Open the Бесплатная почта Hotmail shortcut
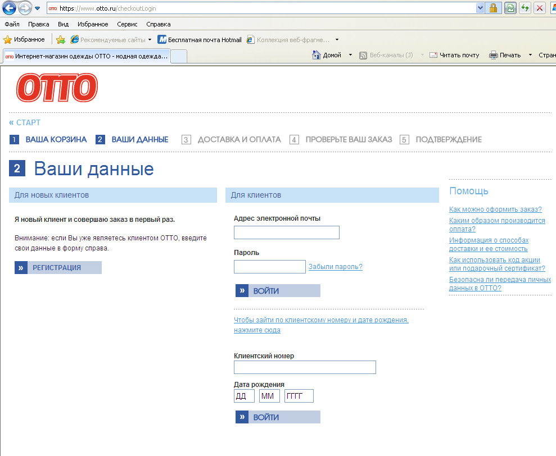The image size is (556, 456). 200,40
